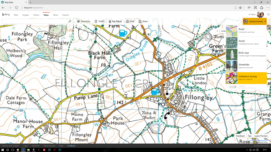Screen dimensions: 271x152
Task: Select Ordnance Survey map style option
Action: point(246,78)
